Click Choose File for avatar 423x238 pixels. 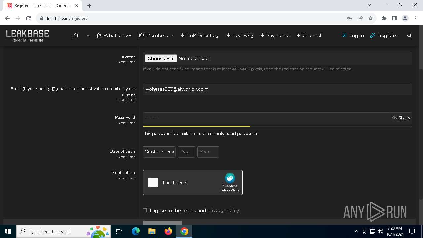pos(161,58)
